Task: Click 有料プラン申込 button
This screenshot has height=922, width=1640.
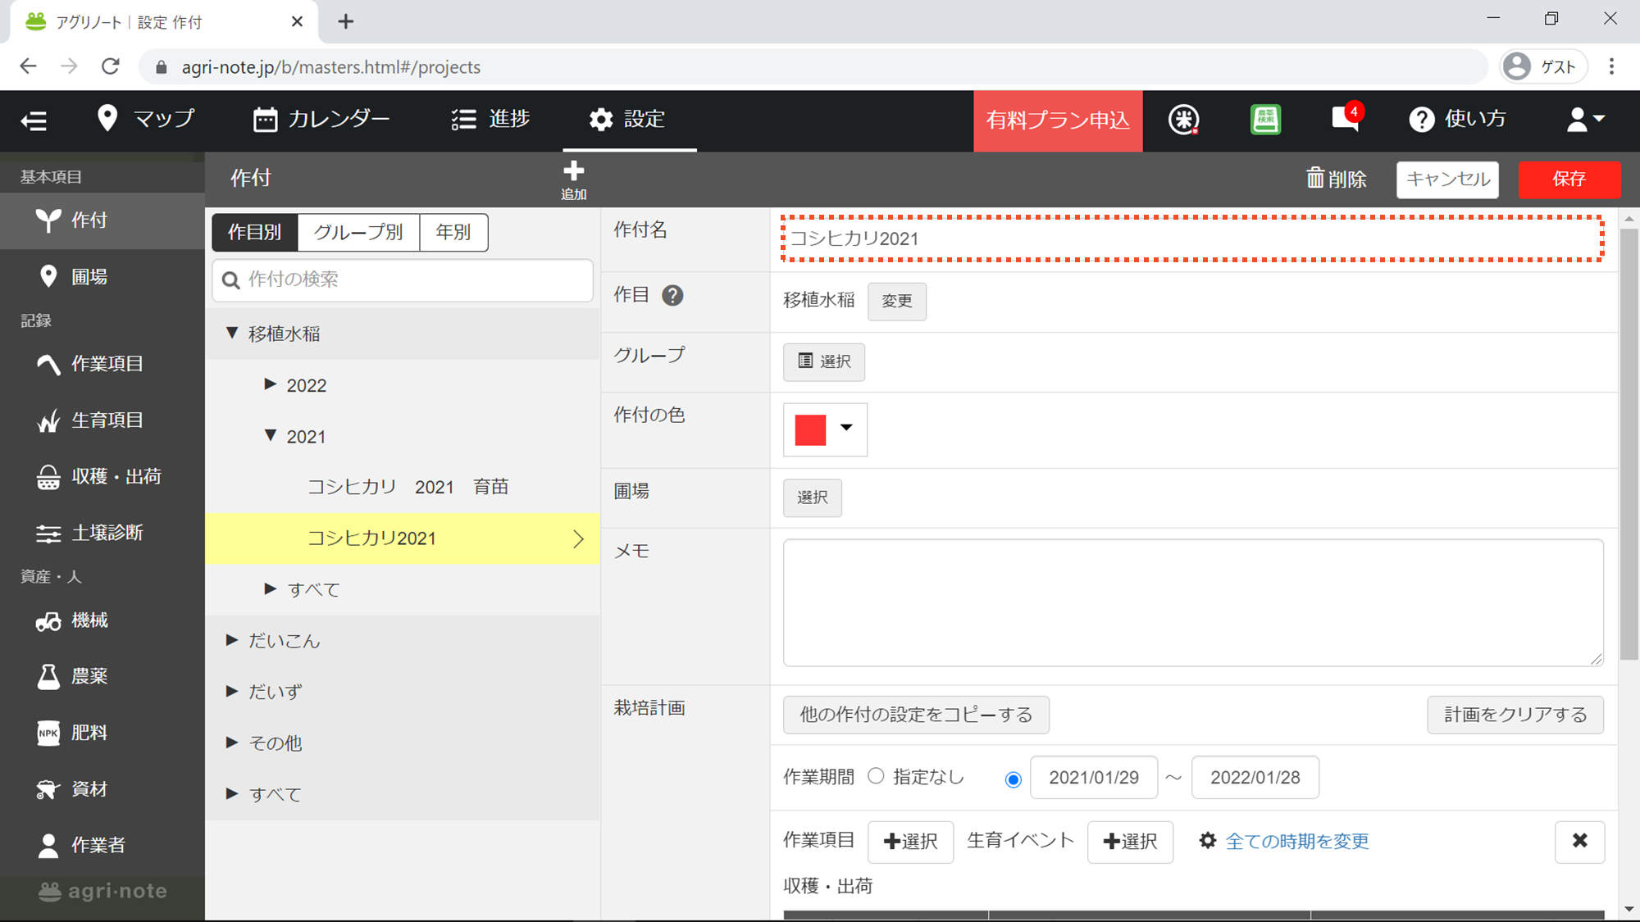Action: (1058, 120)
